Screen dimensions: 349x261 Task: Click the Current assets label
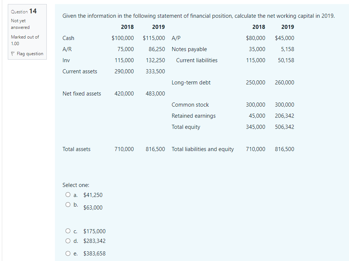pyautogui.click(x=80, y=71)
